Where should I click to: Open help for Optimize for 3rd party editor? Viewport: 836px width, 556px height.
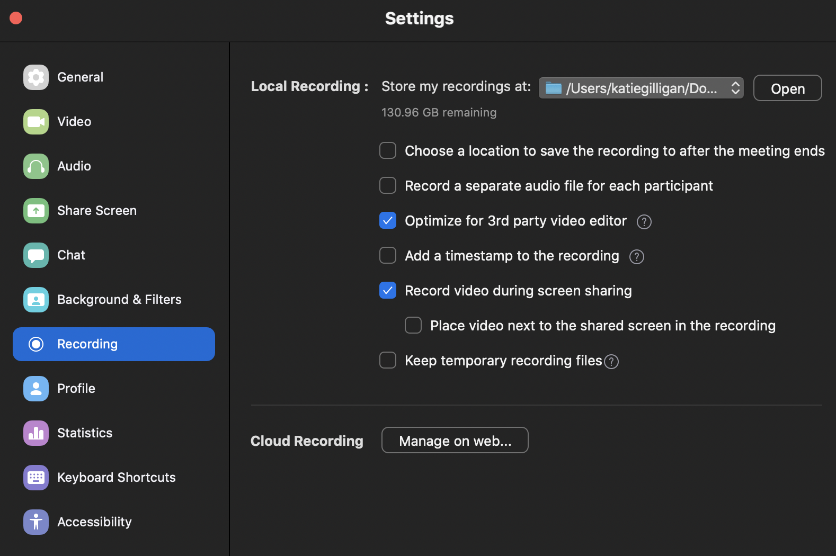point(644,222)
